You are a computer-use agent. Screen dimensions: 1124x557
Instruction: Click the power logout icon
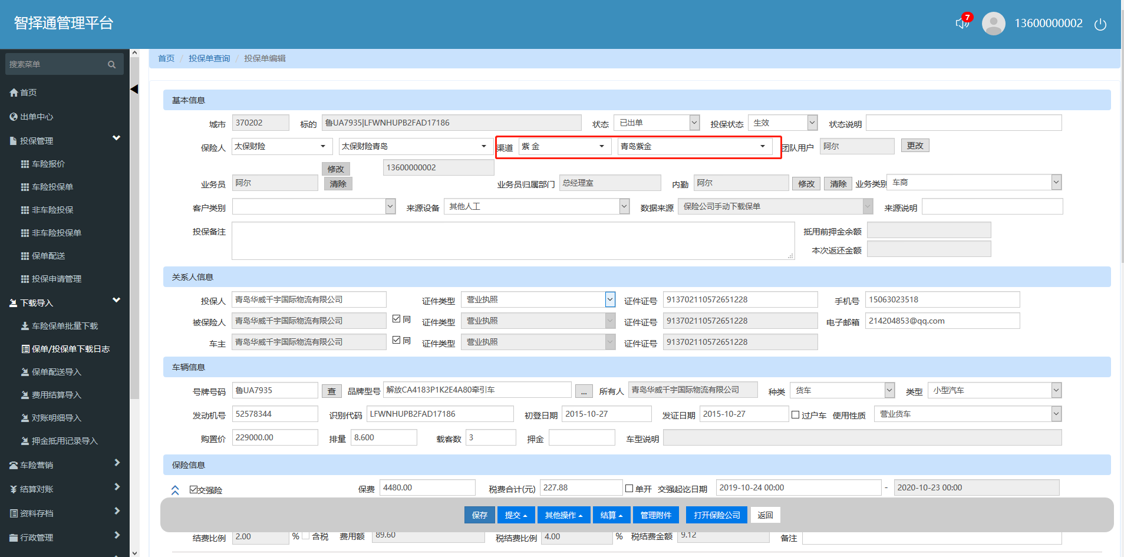(x=1100, y=24)
